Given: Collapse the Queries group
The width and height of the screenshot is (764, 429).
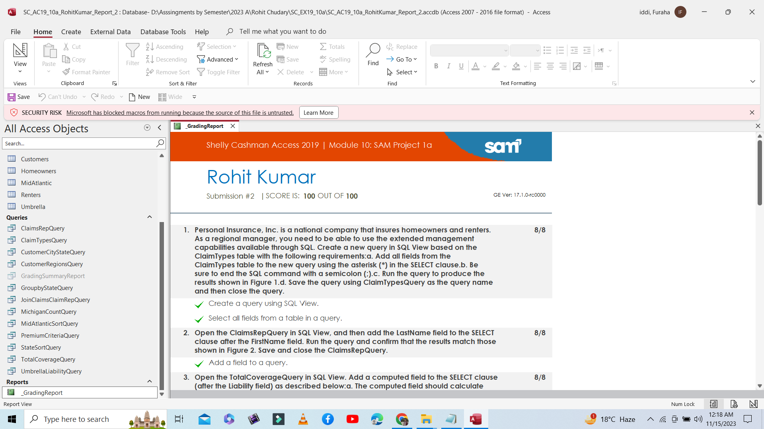Looking at the screenshot, I should pyautogui.click(x=150, y=217).
